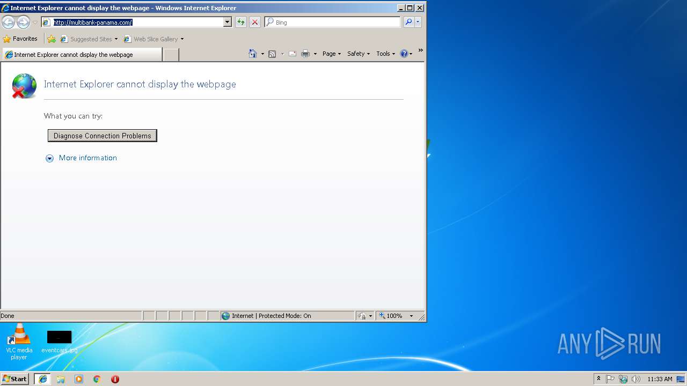The width and height of the screenshot is (687, 386).
Task: Click the error page heading text
Action: 140,84
